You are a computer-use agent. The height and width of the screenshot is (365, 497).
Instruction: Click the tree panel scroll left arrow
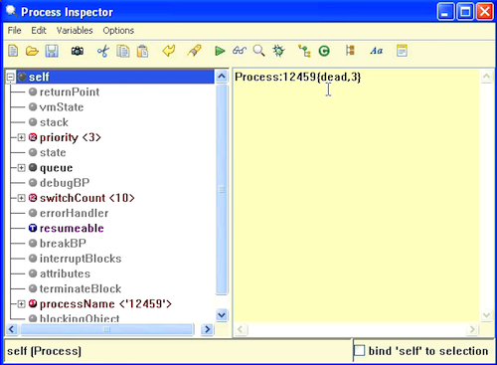[x=12, y=329]
